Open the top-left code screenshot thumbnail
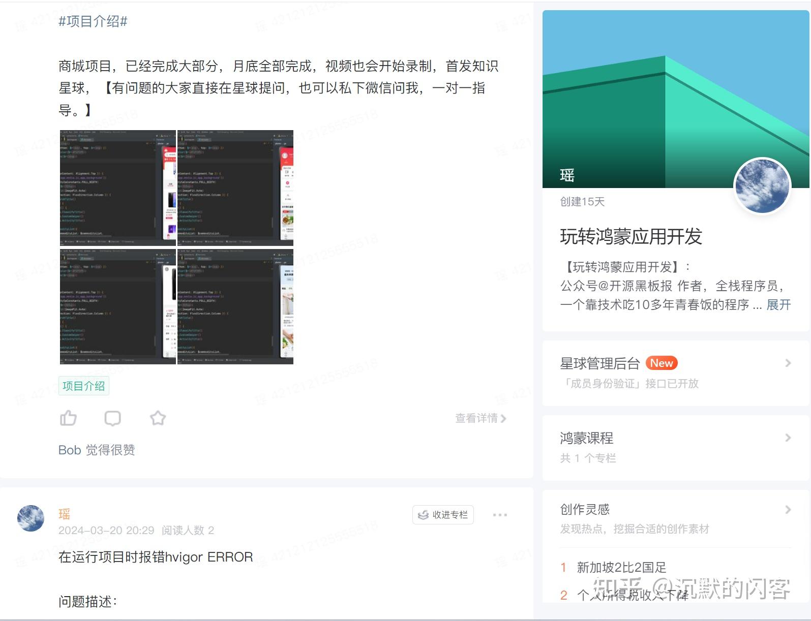Screen dimensions: 811x621 tap(118, 188)
